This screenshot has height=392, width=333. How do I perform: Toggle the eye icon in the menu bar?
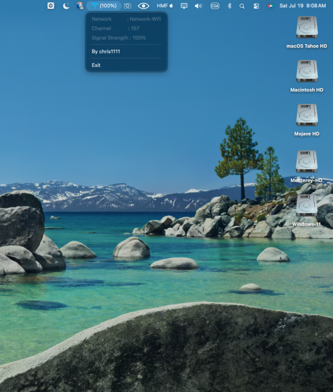144,6
